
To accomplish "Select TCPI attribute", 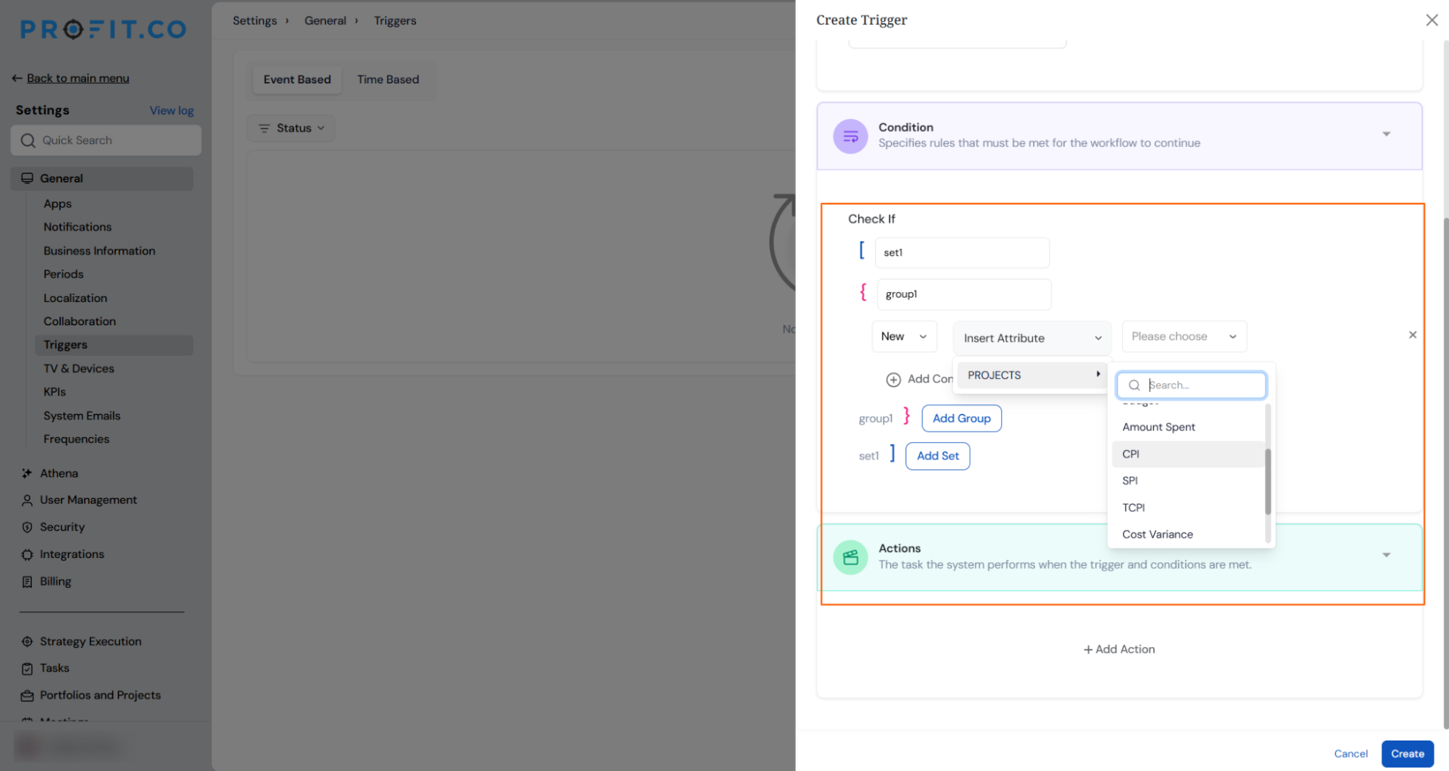I will pyautogui.click(x=1187, y=508).
